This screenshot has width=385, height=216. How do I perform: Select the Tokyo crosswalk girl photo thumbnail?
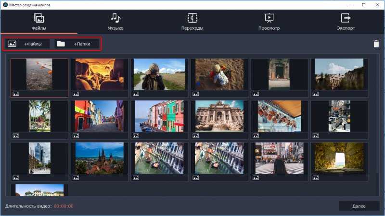point(280,158)
